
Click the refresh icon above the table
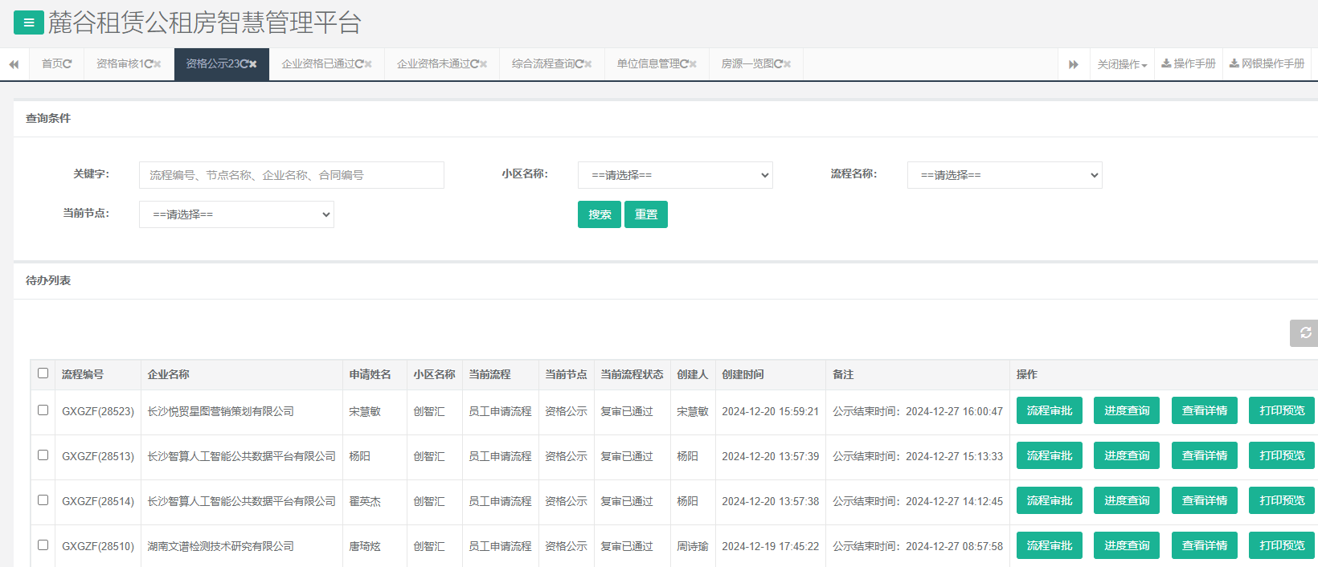1305,332
